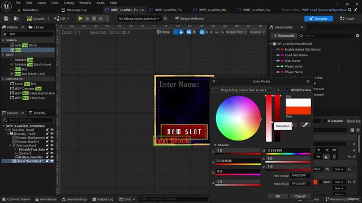Toggle the designer lock switch
362x203 pixels.
(179, 32)
